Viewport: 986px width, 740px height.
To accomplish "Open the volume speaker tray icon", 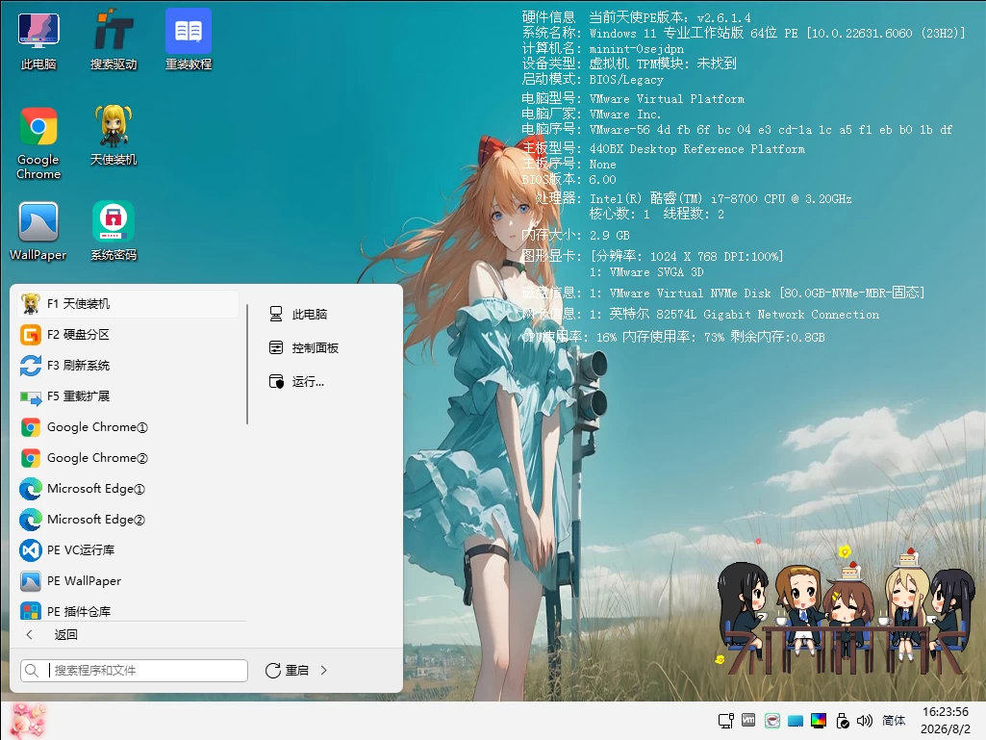I will [865, 721].
